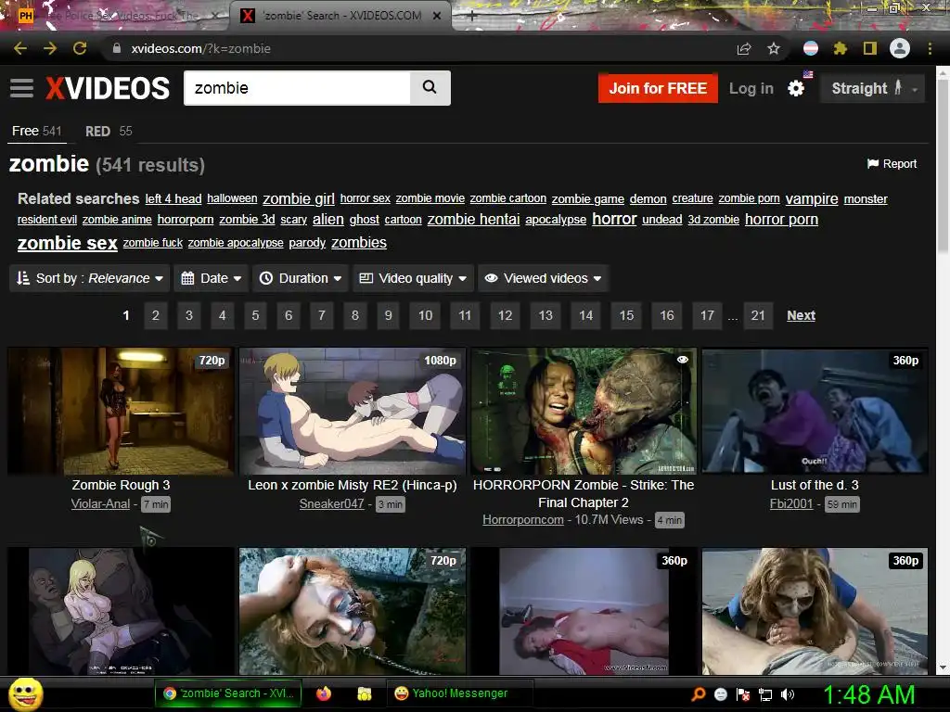Toggle the browser side panel icon
950x712 pixels.
point(870,48)
